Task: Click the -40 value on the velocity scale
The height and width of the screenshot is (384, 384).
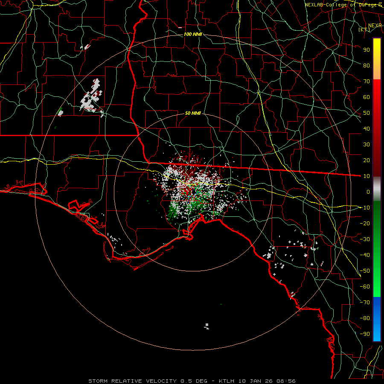Action: 365,255
